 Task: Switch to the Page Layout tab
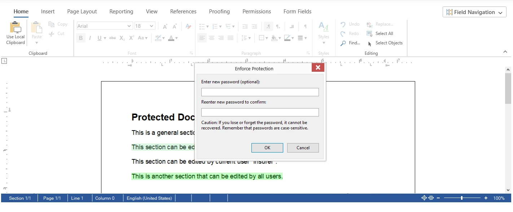tap(82, 11)
